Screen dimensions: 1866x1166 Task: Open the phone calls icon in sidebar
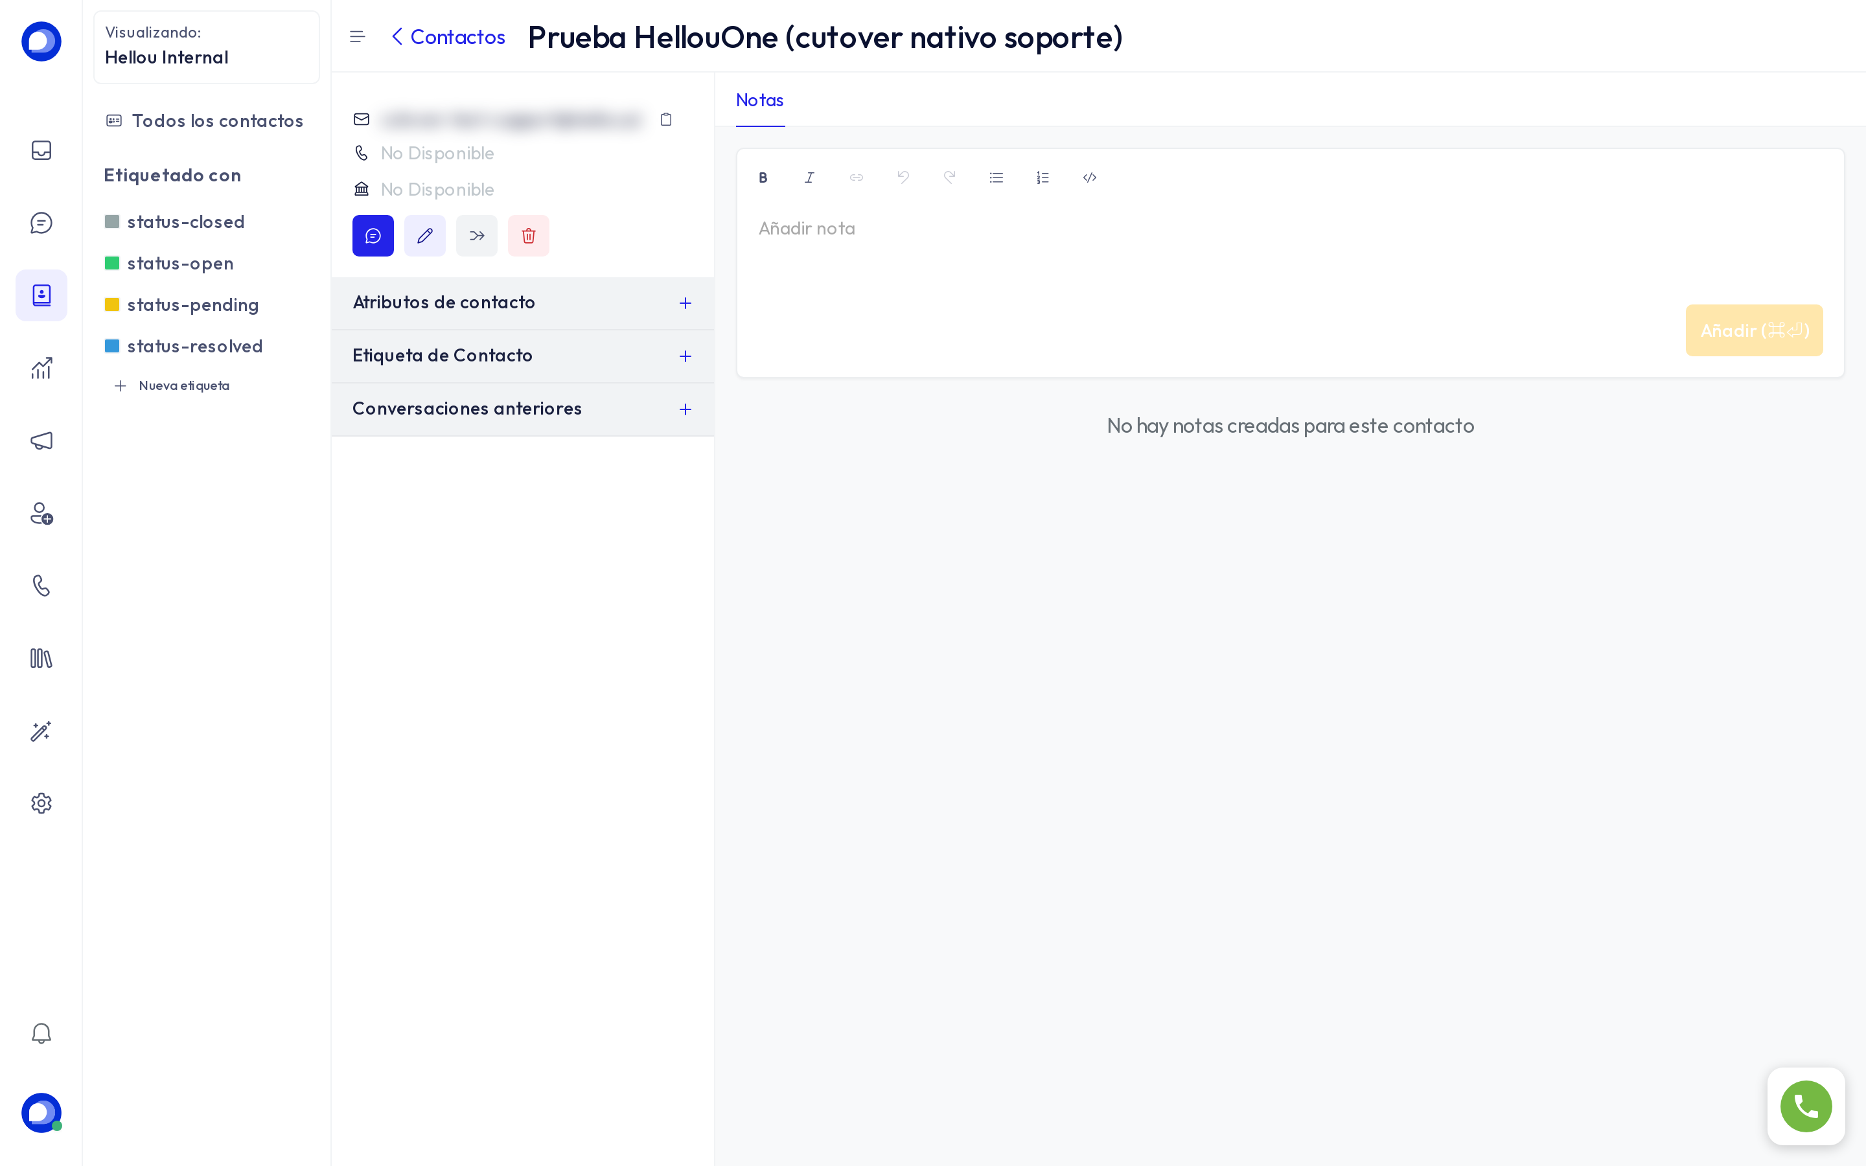(x=41, y=586)
